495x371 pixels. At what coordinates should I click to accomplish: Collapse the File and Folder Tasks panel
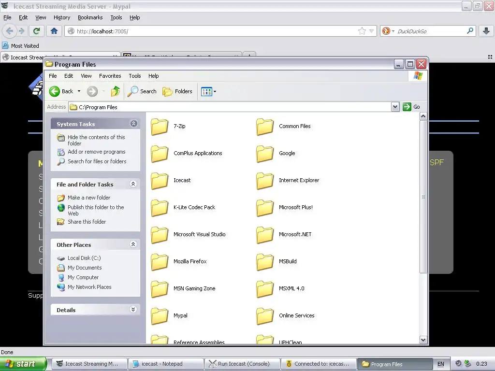(x=133, y=184)
